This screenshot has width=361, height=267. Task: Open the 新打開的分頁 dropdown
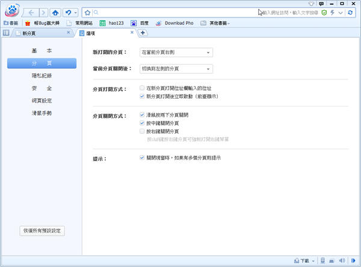coord(176,53)
